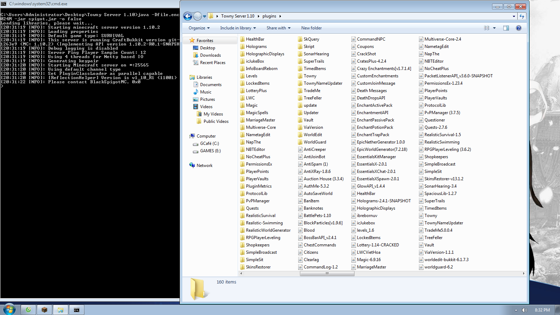
Task: Switch to Windows Explorer on the taskbar
Action: pos(61,310)
